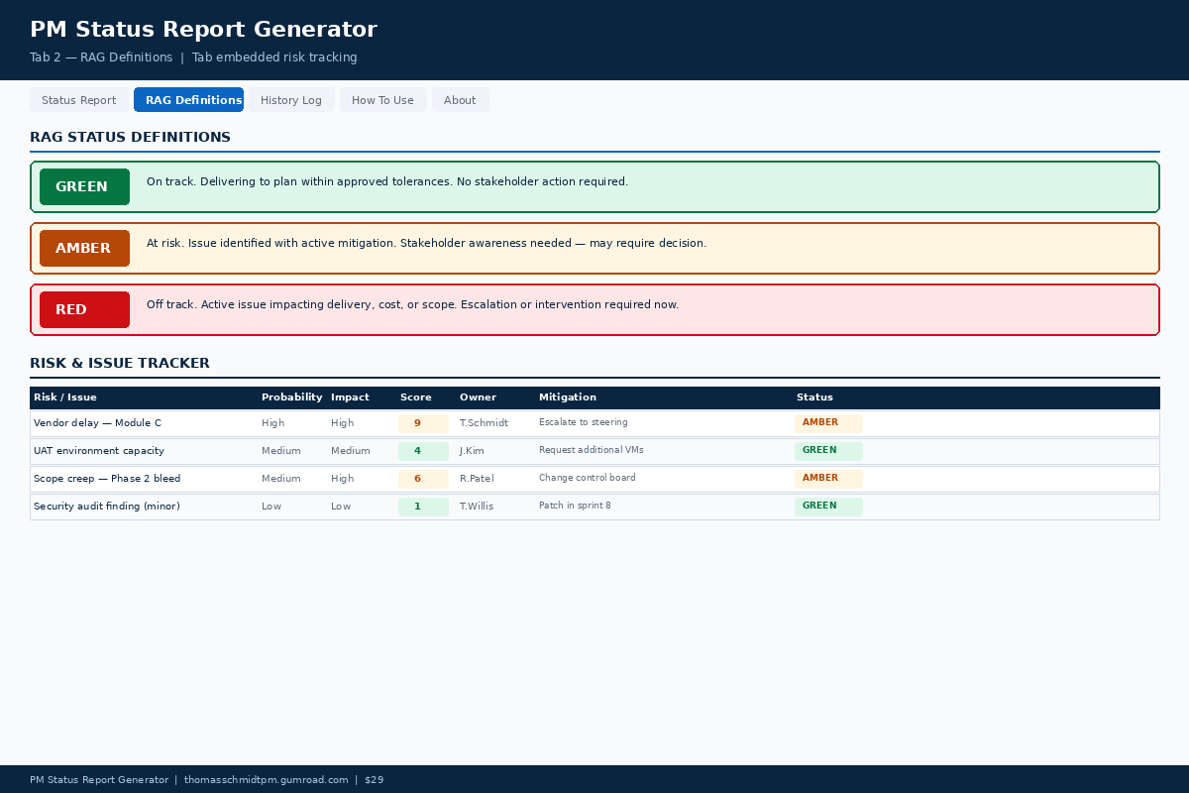Go to the About tab
This screenshot has width=1189, height=793.
[x=460, y=100]
